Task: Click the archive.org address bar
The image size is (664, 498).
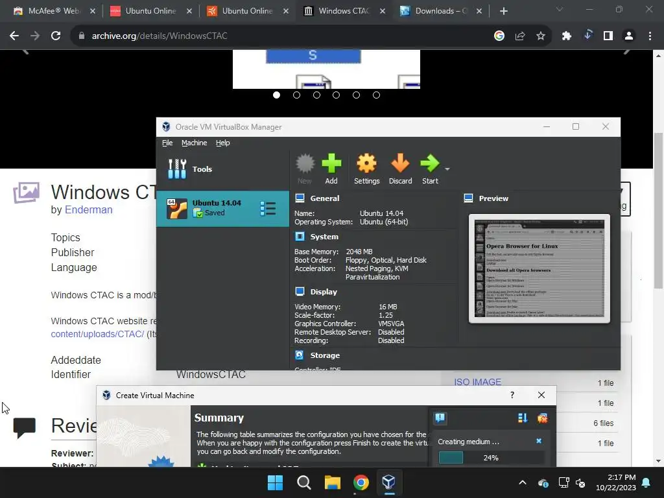Action: 279,36
